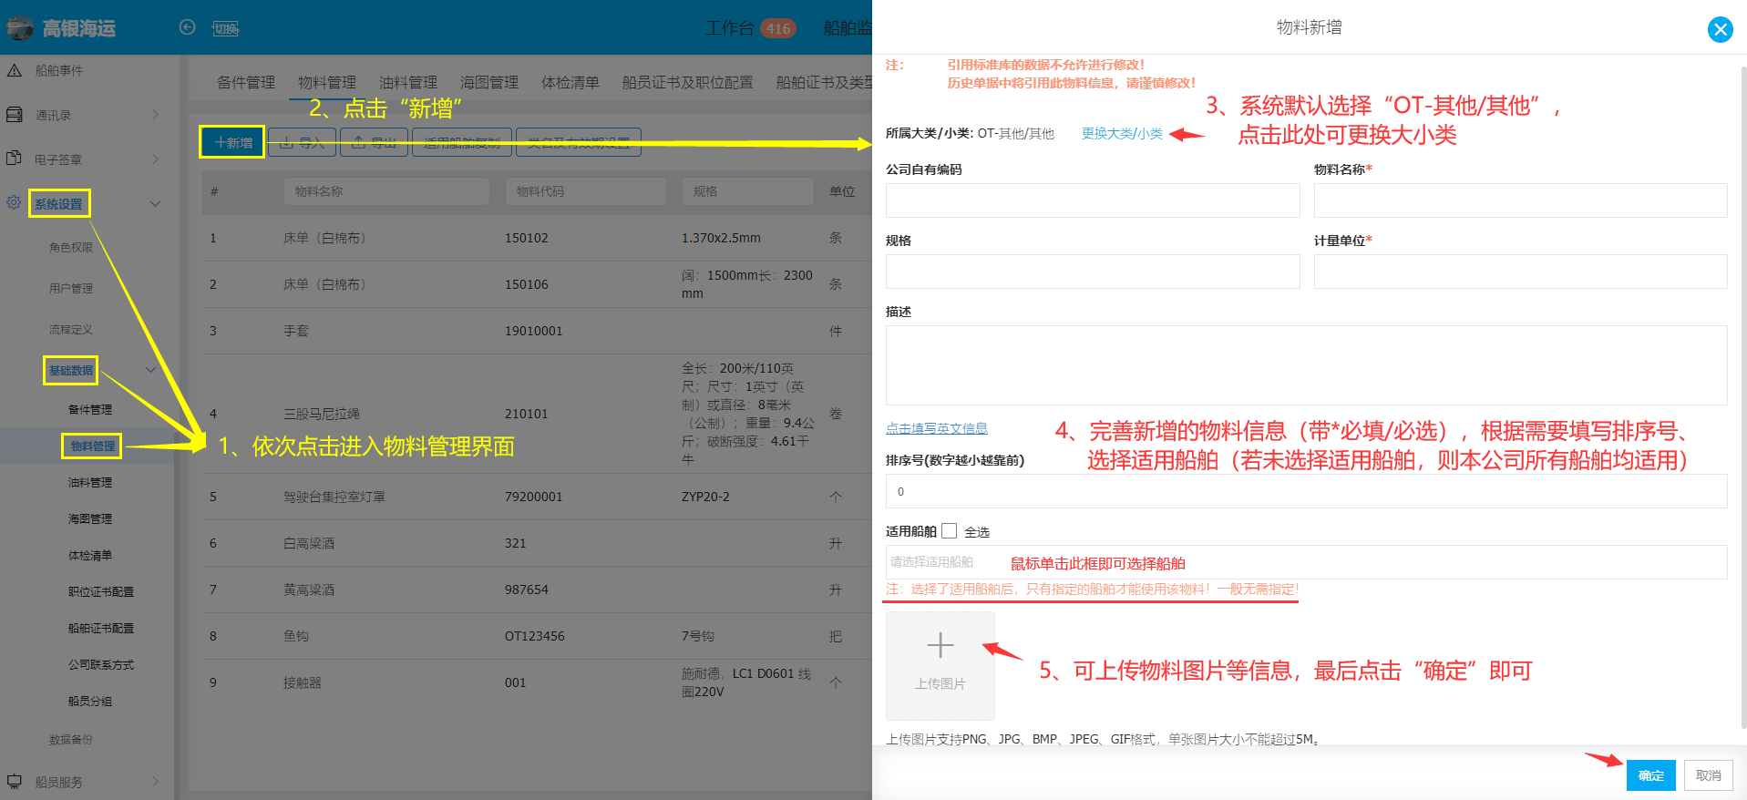Image resolution: width=1747 pixels, height=800 pixels.
Task: Click the 点击填写英文信息 link
Action: 937,428
